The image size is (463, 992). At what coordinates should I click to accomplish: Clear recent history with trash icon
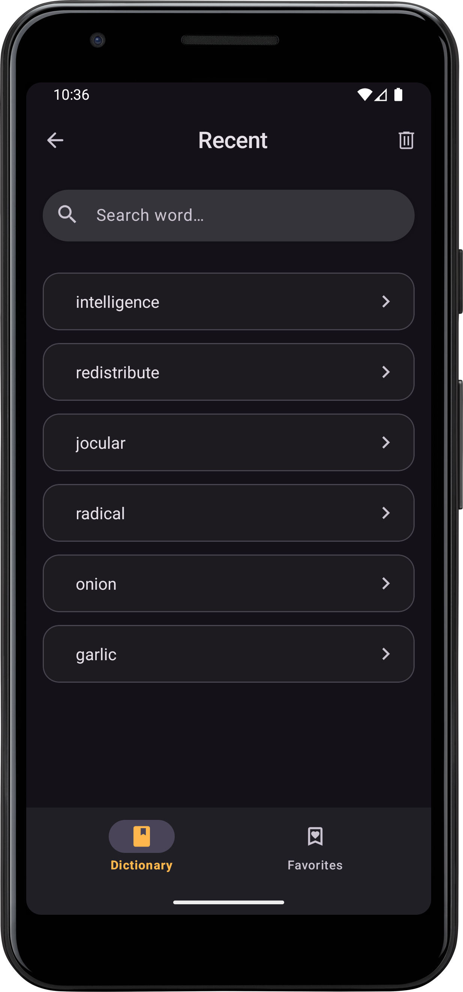pyautogui.click(x=406, y=140)
